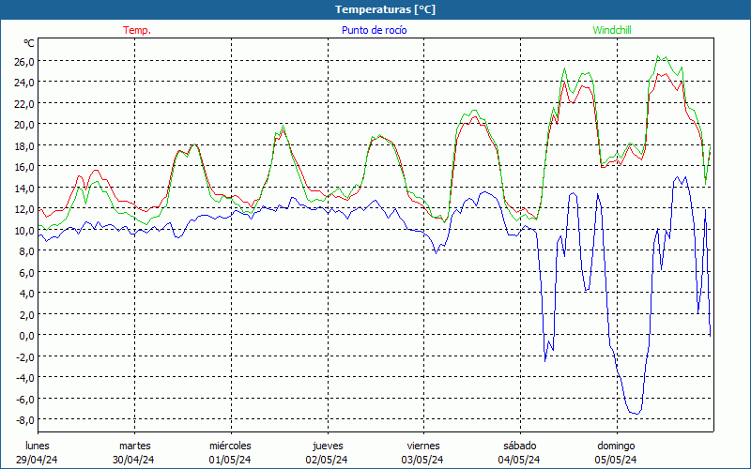Click the 29/04/24 date label
The height and width of the screenshot is (469, 751).
point(37,460)
